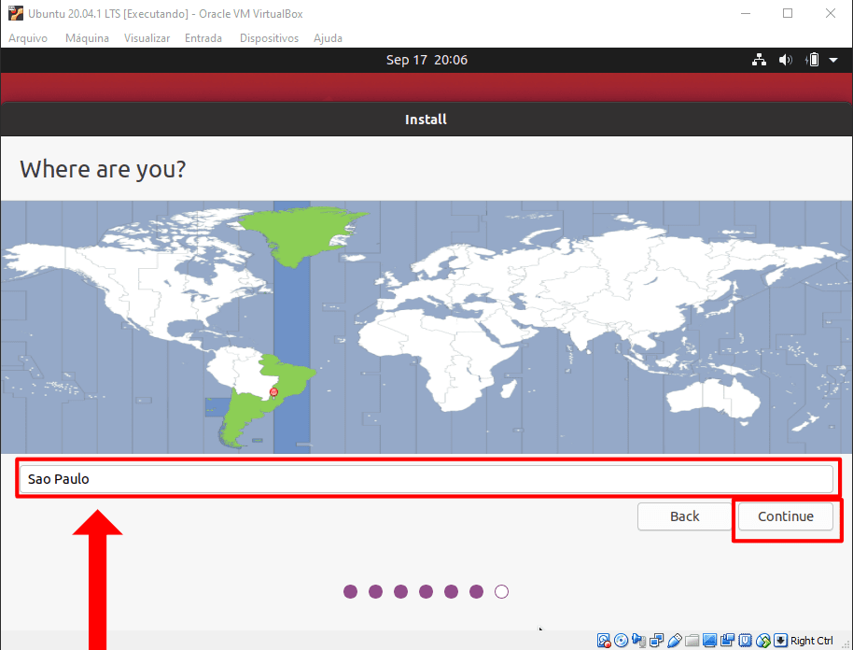Click the VirtualBox network adapters icon
853x650 pixels.
click(657, 641)
